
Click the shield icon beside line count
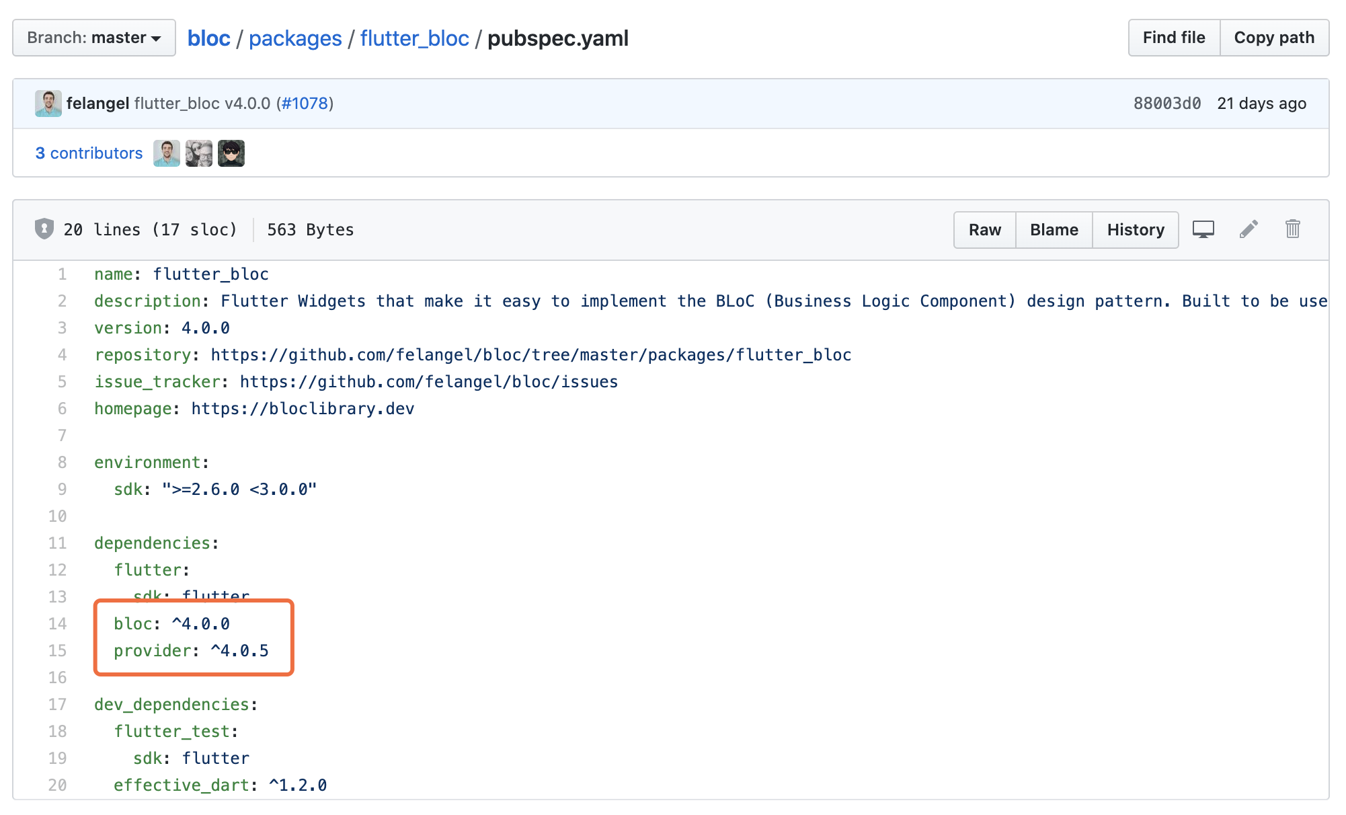pos(44,229)
